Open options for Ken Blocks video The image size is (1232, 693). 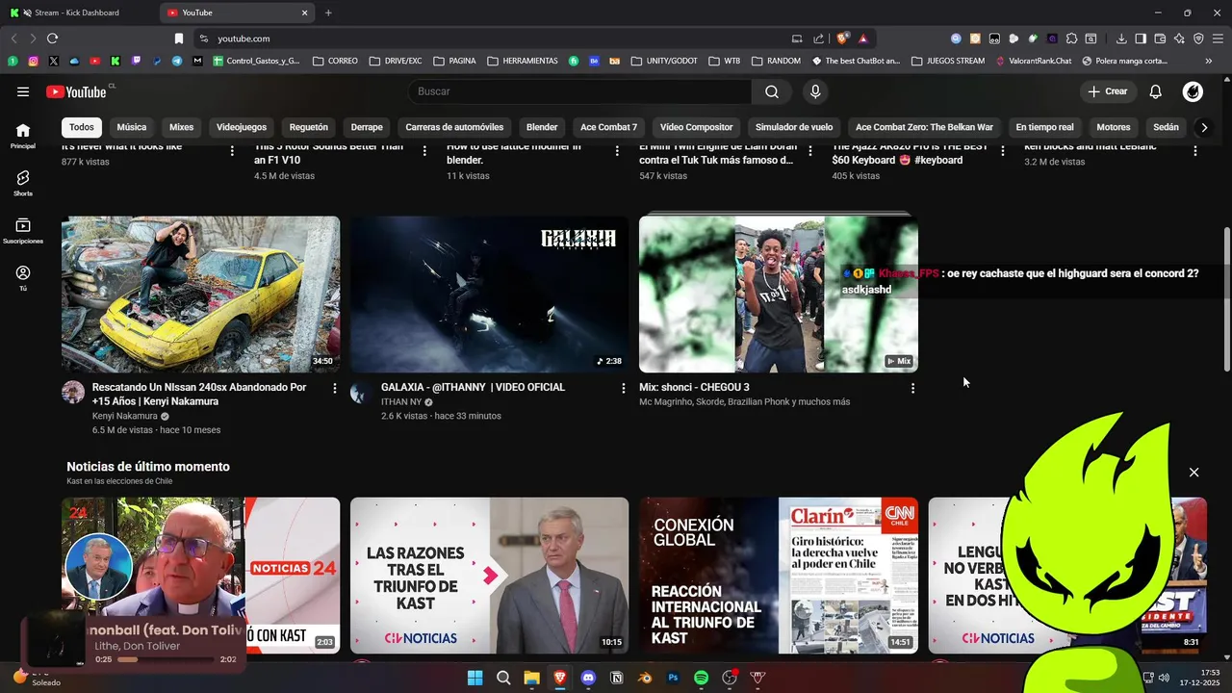[x=1194, y=150]
